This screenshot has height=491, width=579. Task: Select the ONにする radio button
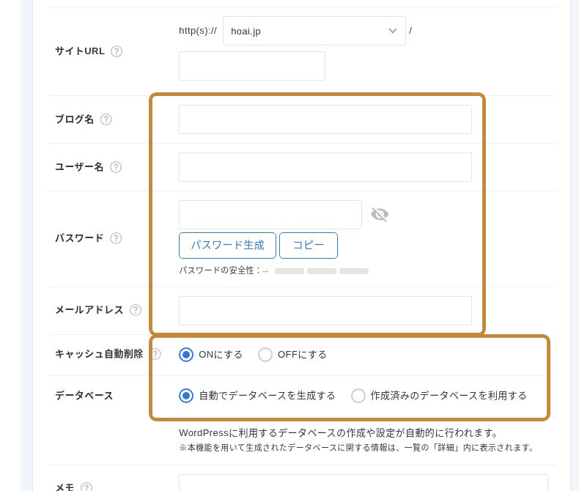(186, 355)
